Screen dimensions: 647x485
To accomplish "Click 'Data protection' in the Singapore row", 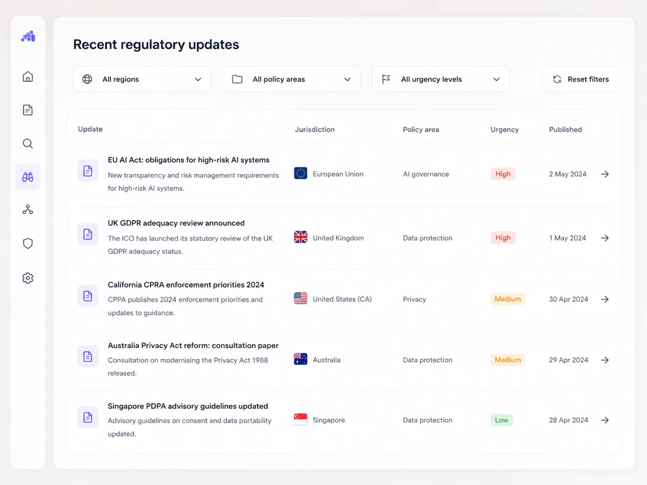I will (x=428, y=420).
